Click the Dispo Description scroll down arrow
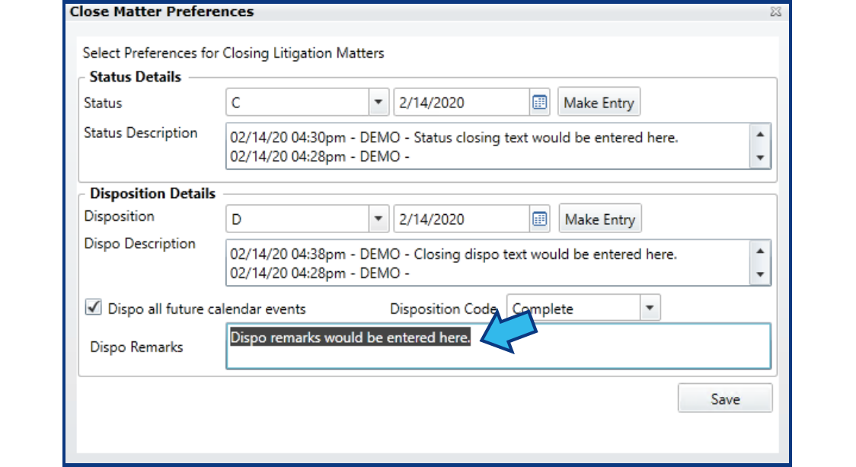The height and width of the screenshot is (467, 856). point(760,275)
